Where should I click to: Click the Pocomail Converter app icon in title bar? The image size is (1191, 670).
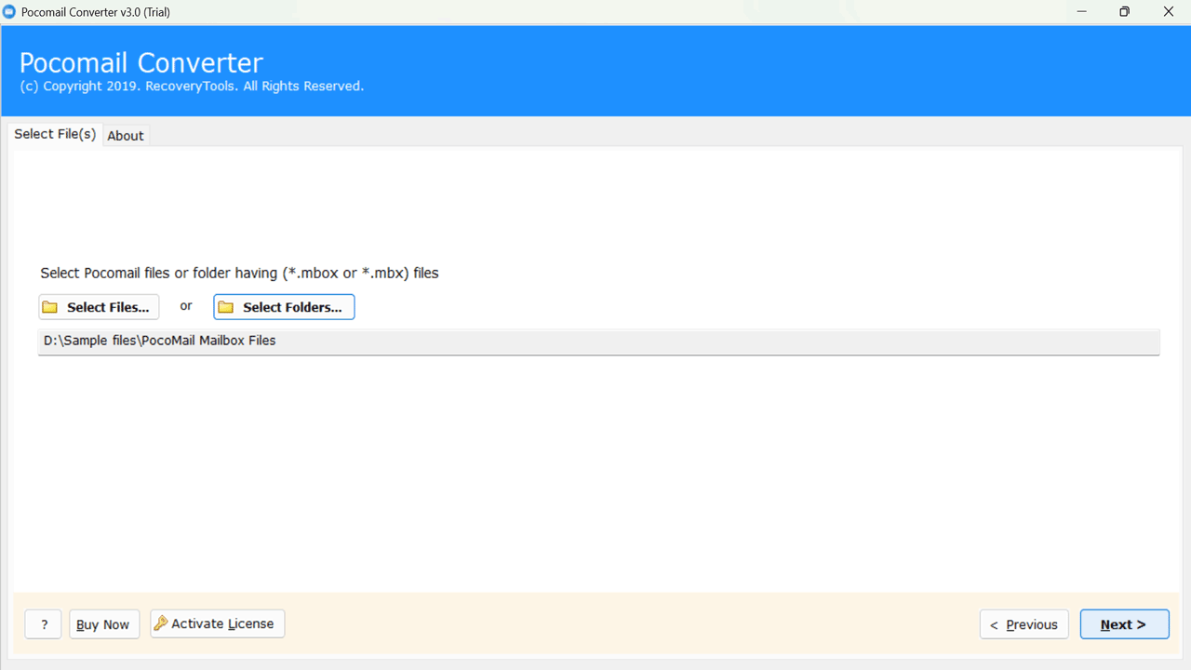click(9, 12)
